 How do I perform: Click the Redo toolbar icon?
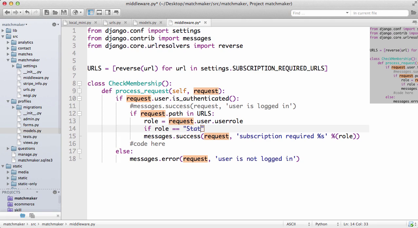tap(35, 12)
